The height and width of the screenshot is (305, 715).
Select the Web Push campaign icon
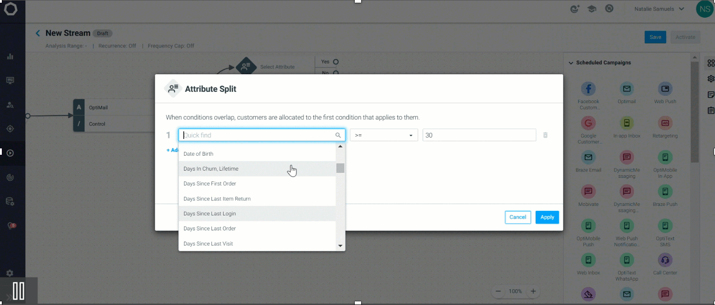[x=665, y=89]
